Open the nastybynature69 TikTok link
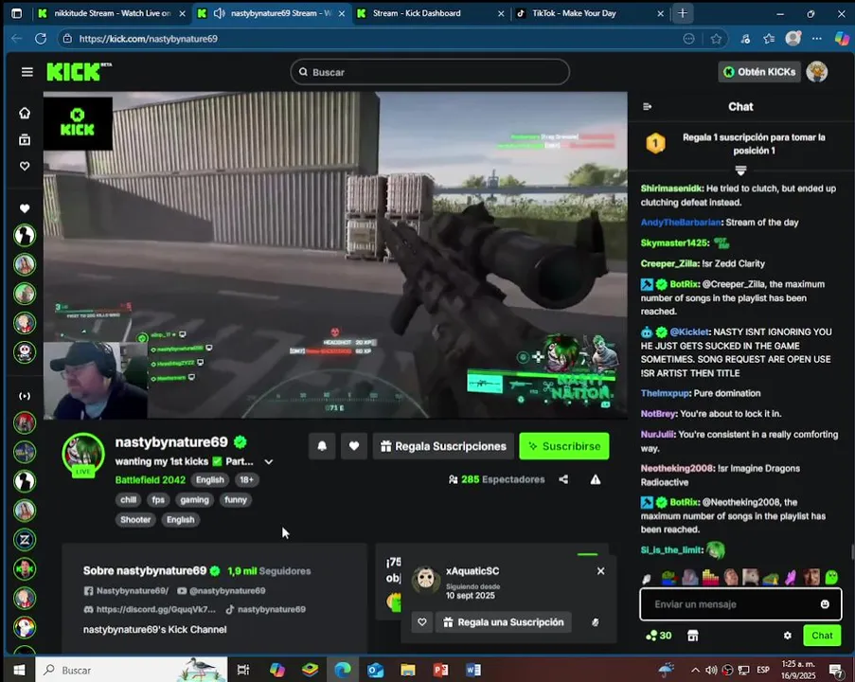855x682 pixels. [265, 609]
